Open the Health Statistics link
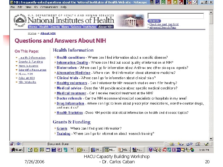Viewport: 223px width, 167px height. pos(70,113)
